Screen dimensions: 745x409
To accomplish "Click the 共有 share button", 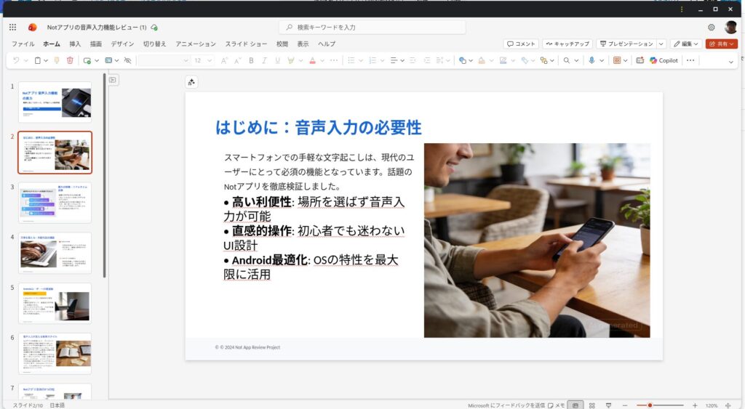I will (721, 44).
